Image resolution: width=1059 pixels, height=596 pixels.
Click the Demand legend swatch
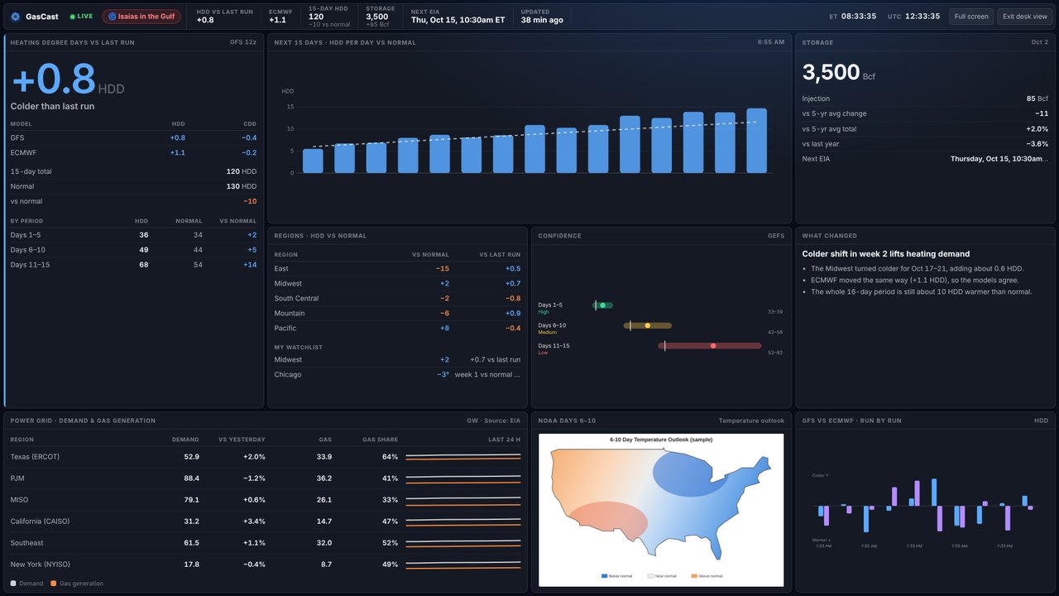click(13, 584)
